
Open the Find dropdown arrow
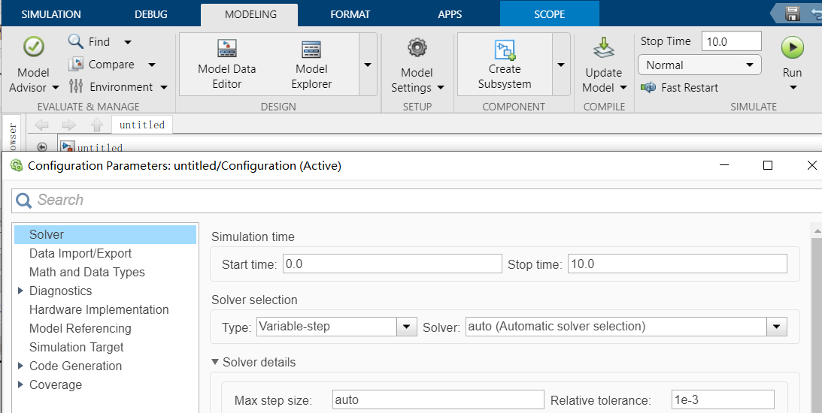click(x=127, y=42)
